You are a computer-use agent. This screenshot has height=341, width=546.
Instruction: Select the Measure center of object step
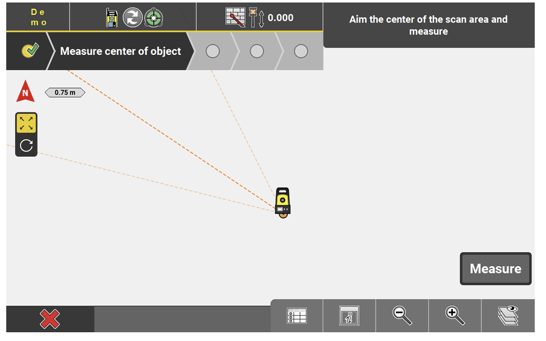[120, 51]
